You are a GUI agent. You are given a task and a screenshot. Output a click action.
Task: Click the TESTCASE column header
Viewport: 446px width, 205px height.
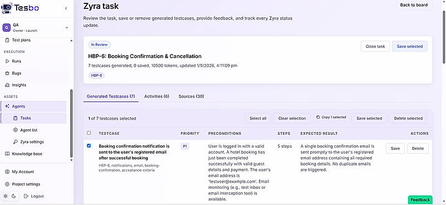coord(109,133)
